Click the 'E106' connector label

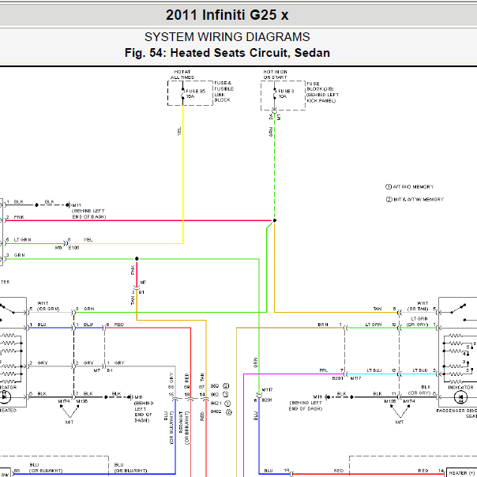[x=73, y=248]
